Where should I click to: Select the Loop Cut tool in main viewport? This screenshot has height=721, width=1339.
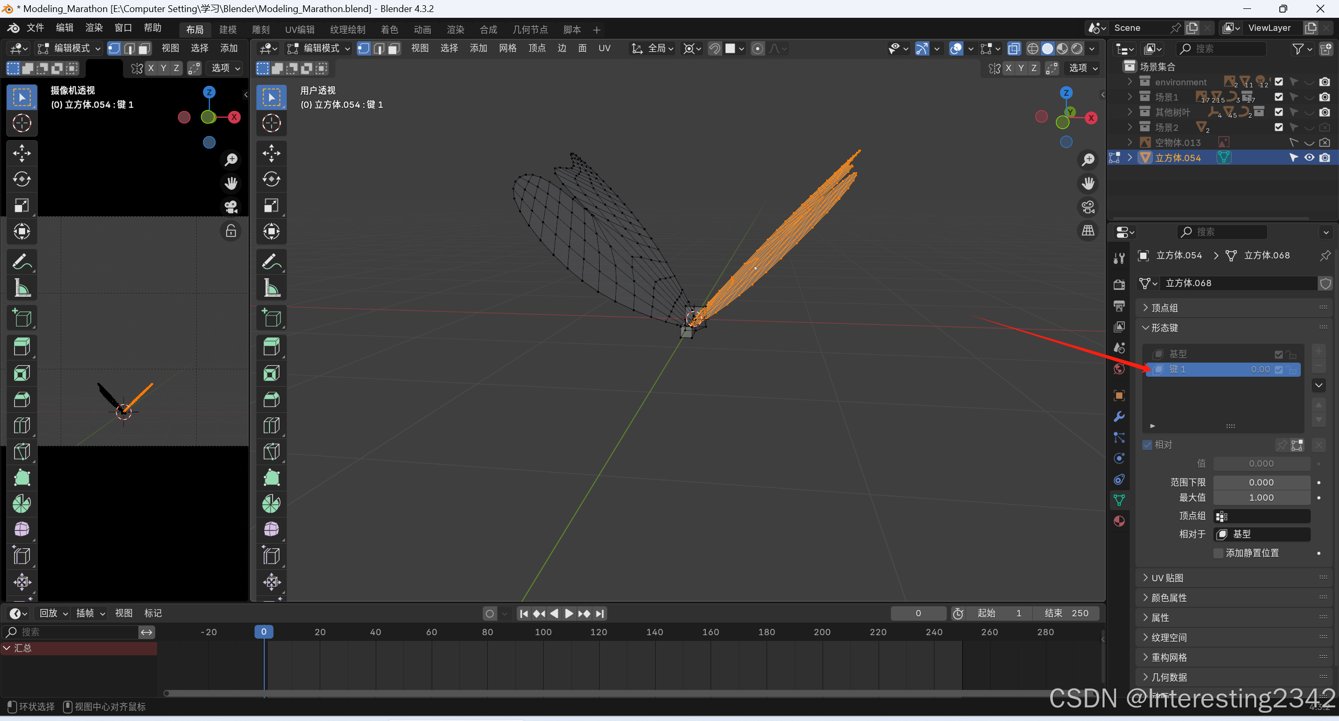point(271,425)
